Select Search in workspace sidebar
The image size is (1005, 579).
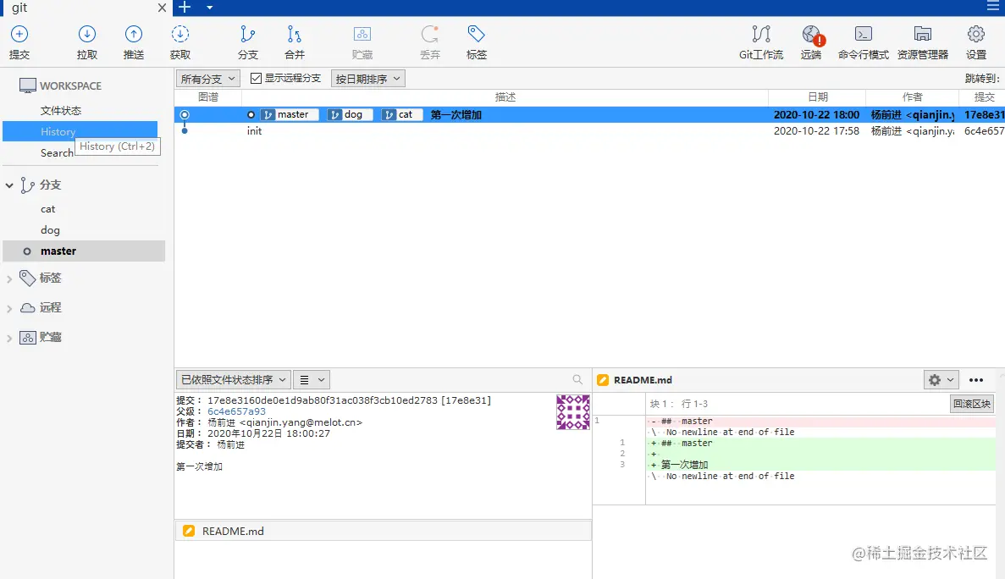(x=57, y=152)
